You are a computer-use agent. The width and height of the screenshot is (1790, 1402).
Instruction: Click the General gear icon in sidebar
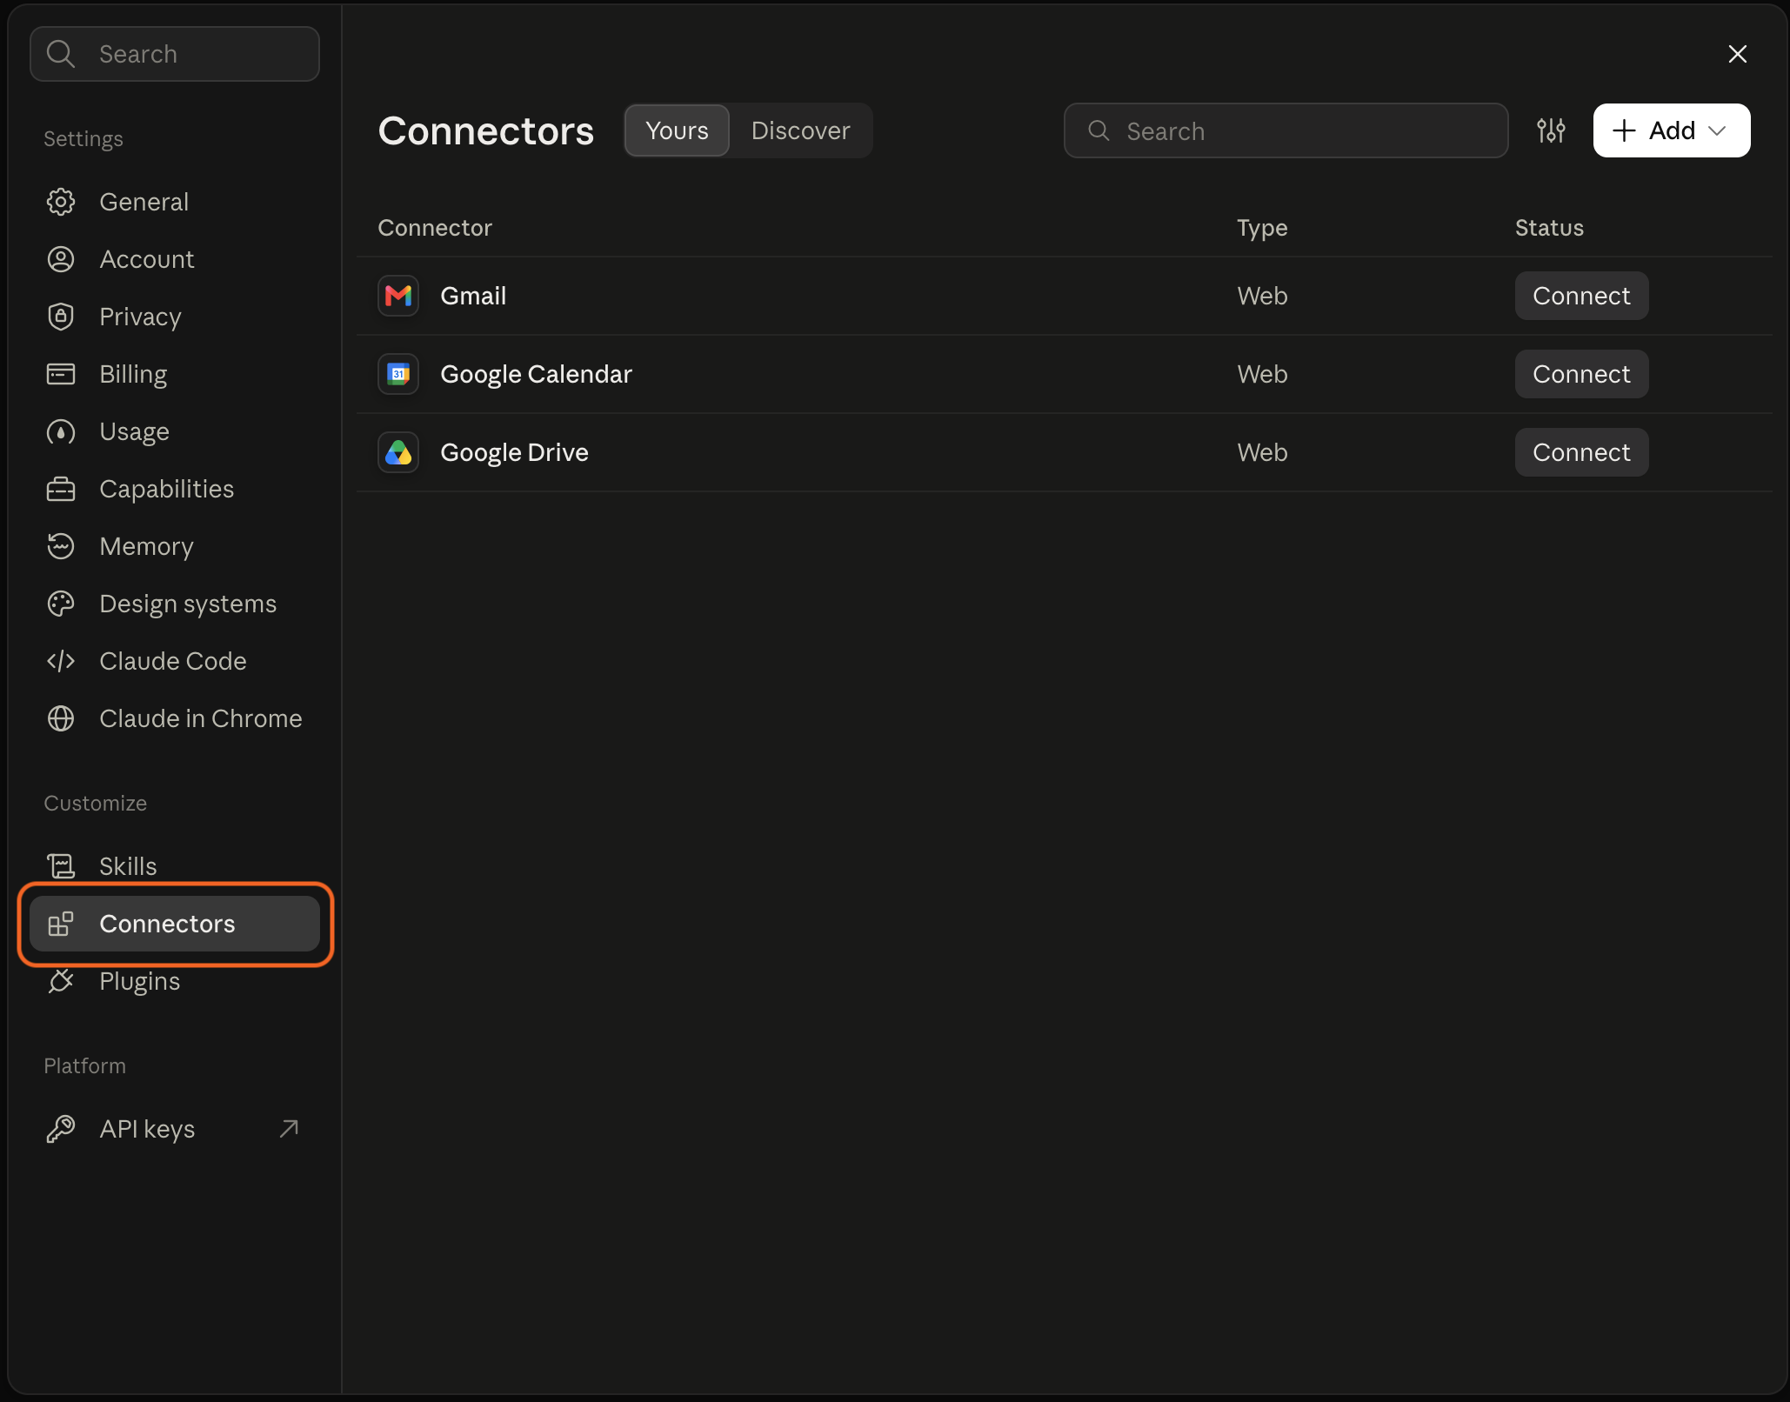(61, 202)
